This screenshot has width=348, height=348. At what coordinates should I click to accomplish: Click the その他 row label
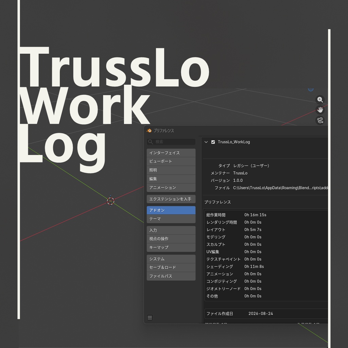click(212, 296)
